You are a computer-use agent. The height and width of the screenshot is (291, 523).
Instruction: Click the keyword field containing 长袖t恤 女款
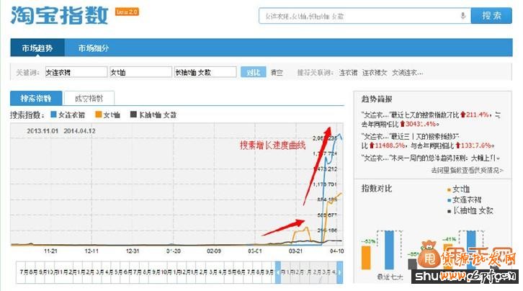205,72
